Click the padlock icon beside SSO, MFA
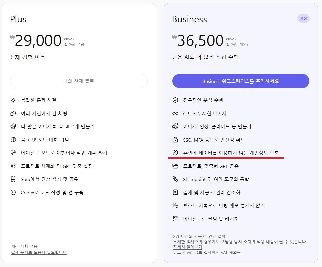Screen dimensions: 322x267 [x=175, y=140]
